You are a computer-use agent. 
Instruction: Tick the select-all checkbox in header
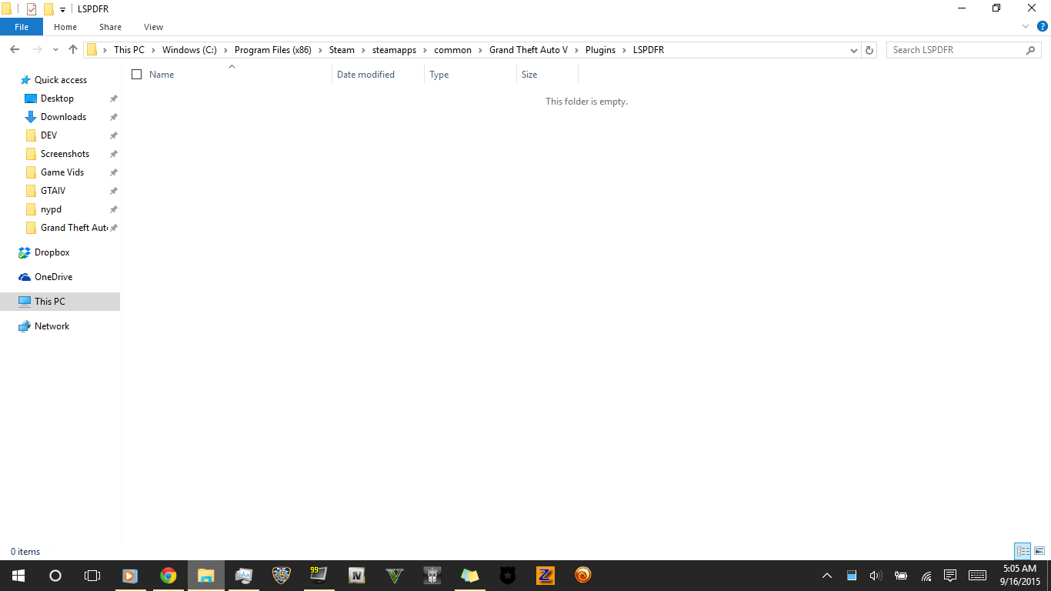tap(137, 75)
